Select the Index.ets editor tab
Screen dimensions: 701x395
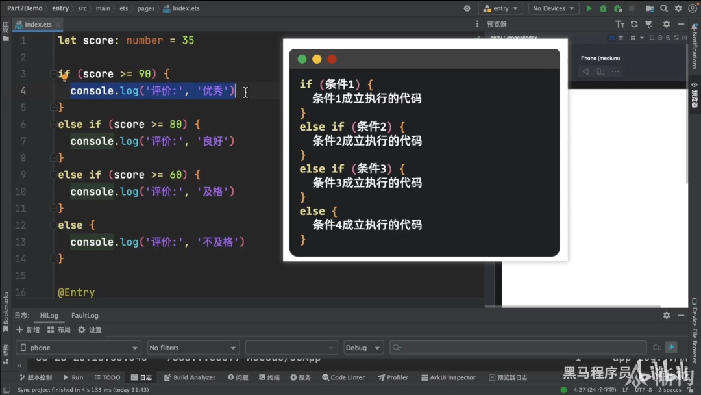(x=38, y=25)
